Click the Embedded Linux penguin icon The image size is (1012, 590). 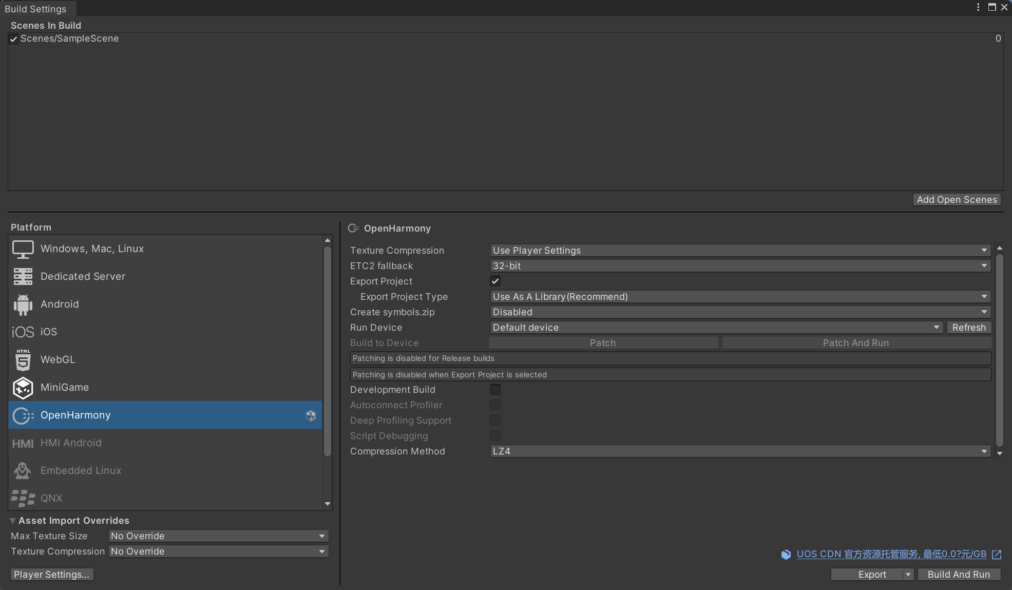pyautogui.click(x=23, y=471)
